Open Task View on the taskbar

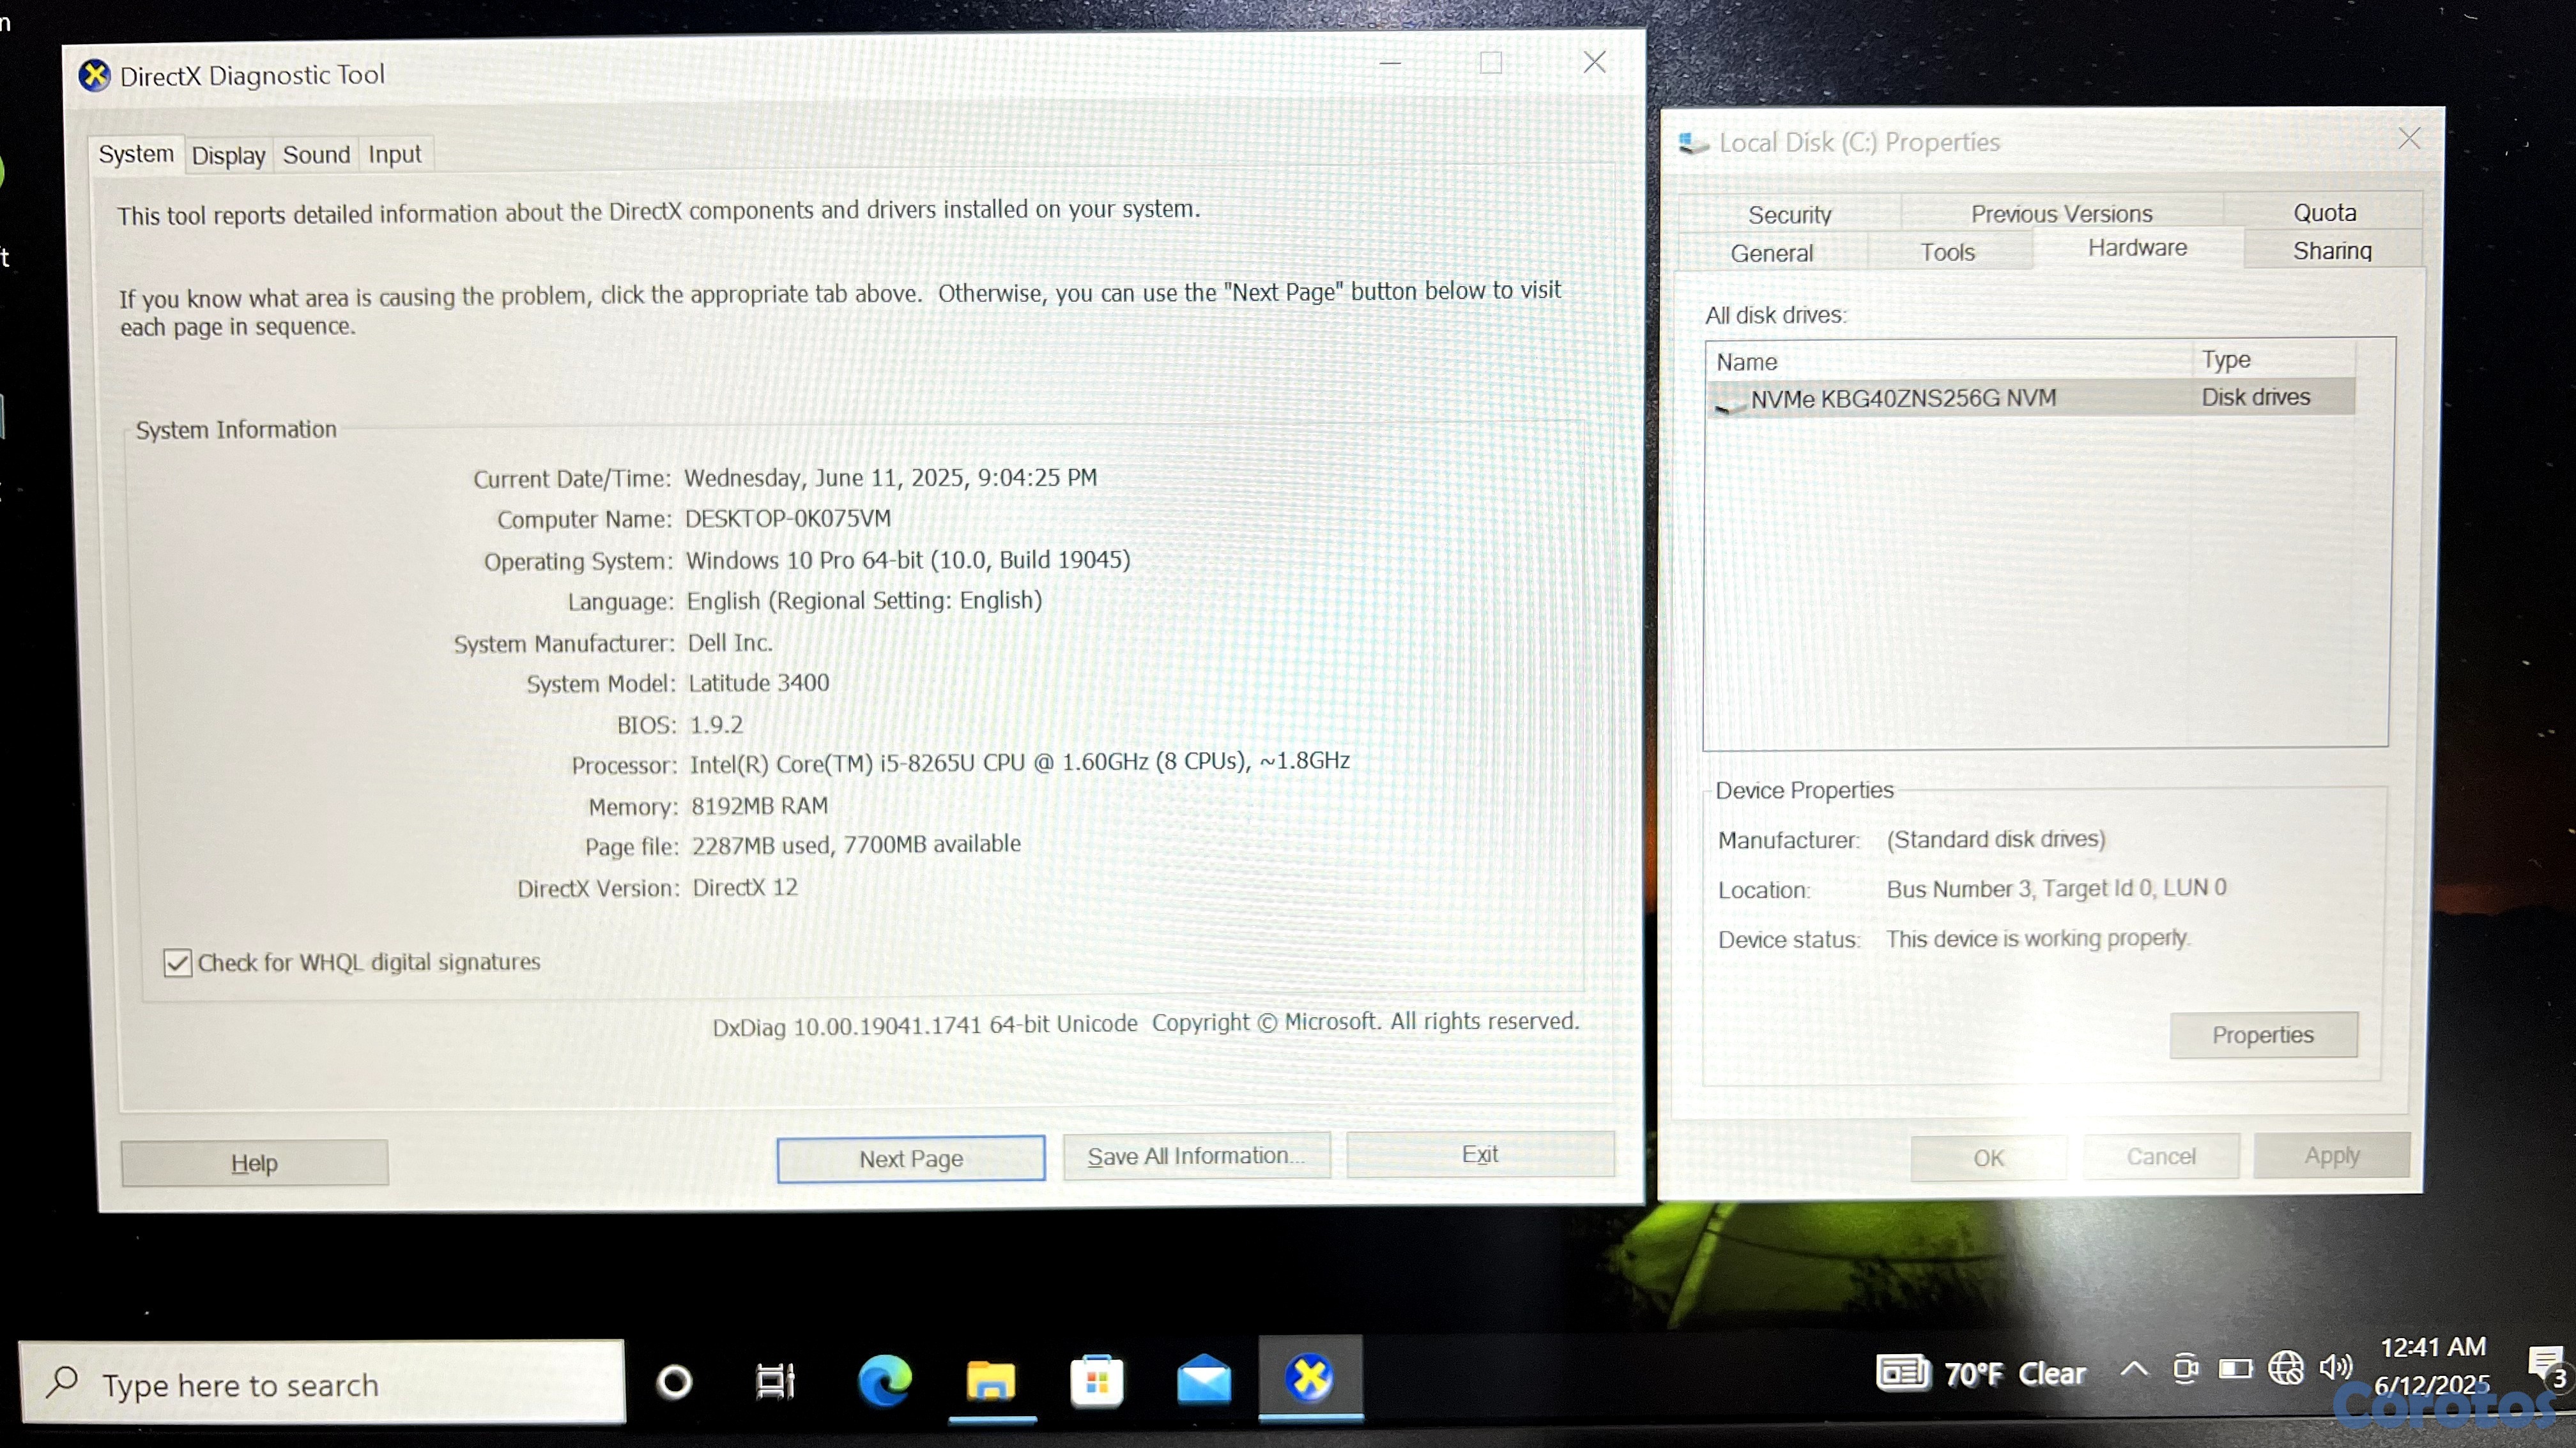point(774,1381)
